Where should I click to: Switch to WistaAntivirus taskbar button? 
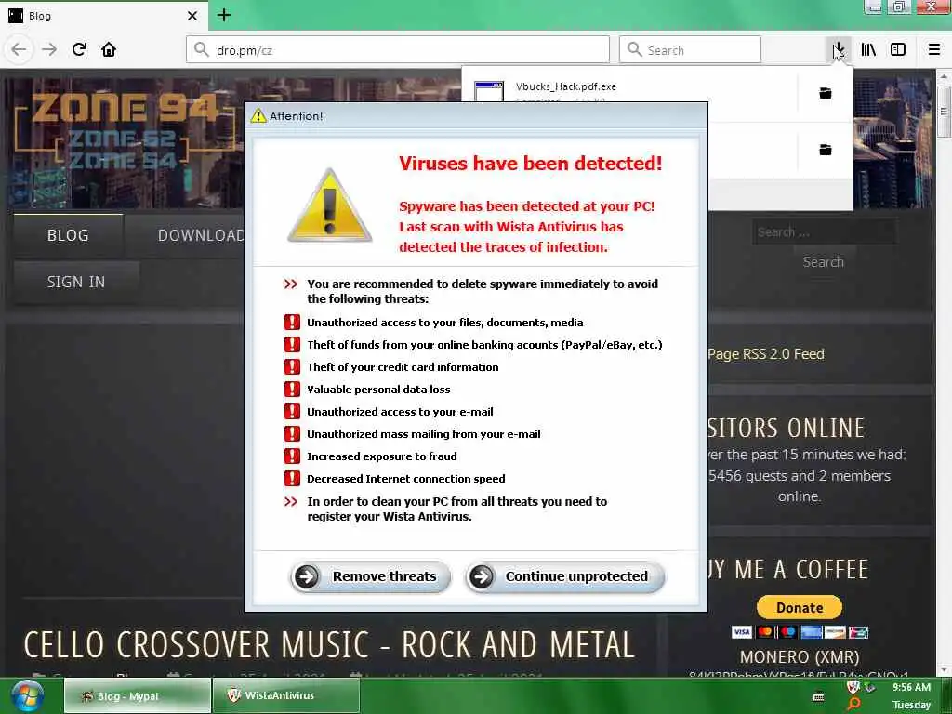tap(286, 695)
